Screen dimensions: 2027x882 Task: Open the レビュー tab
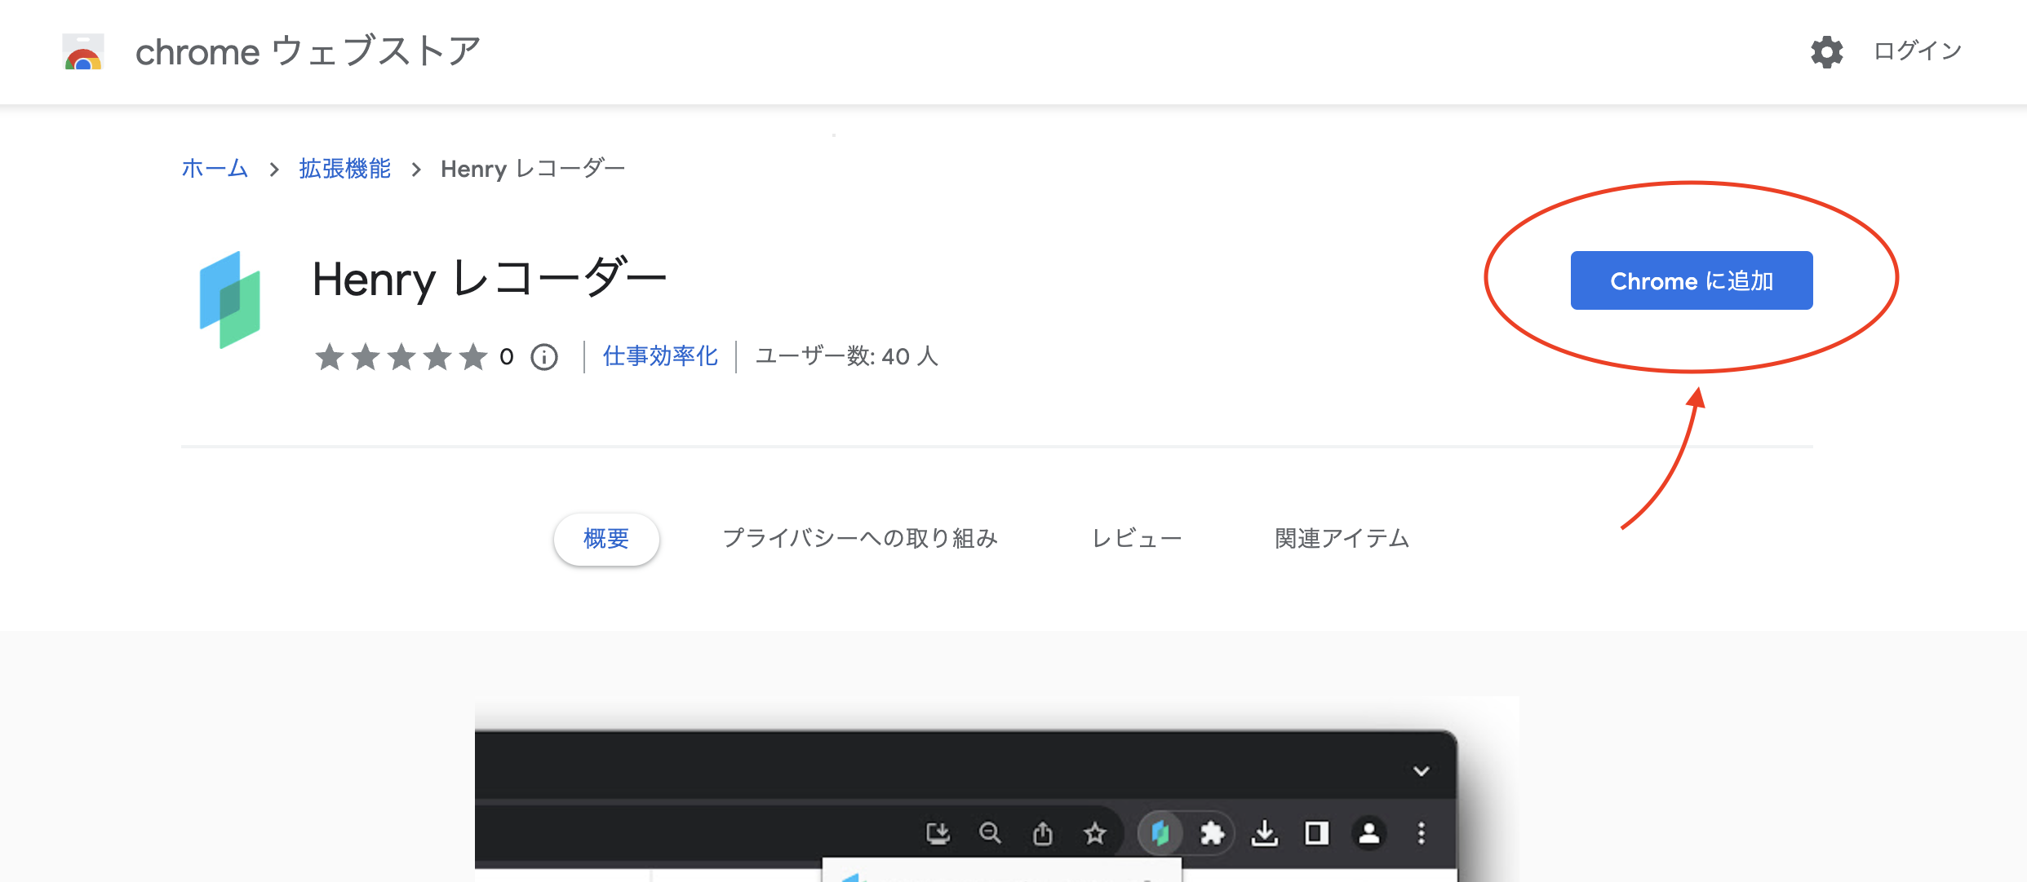[1136, 539]
